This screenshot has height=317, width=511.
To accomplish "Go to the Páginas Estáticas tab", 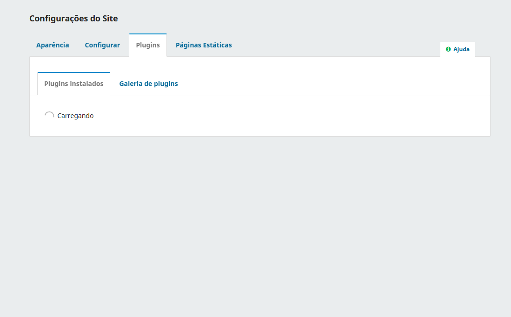I will [x=204, y=45].
